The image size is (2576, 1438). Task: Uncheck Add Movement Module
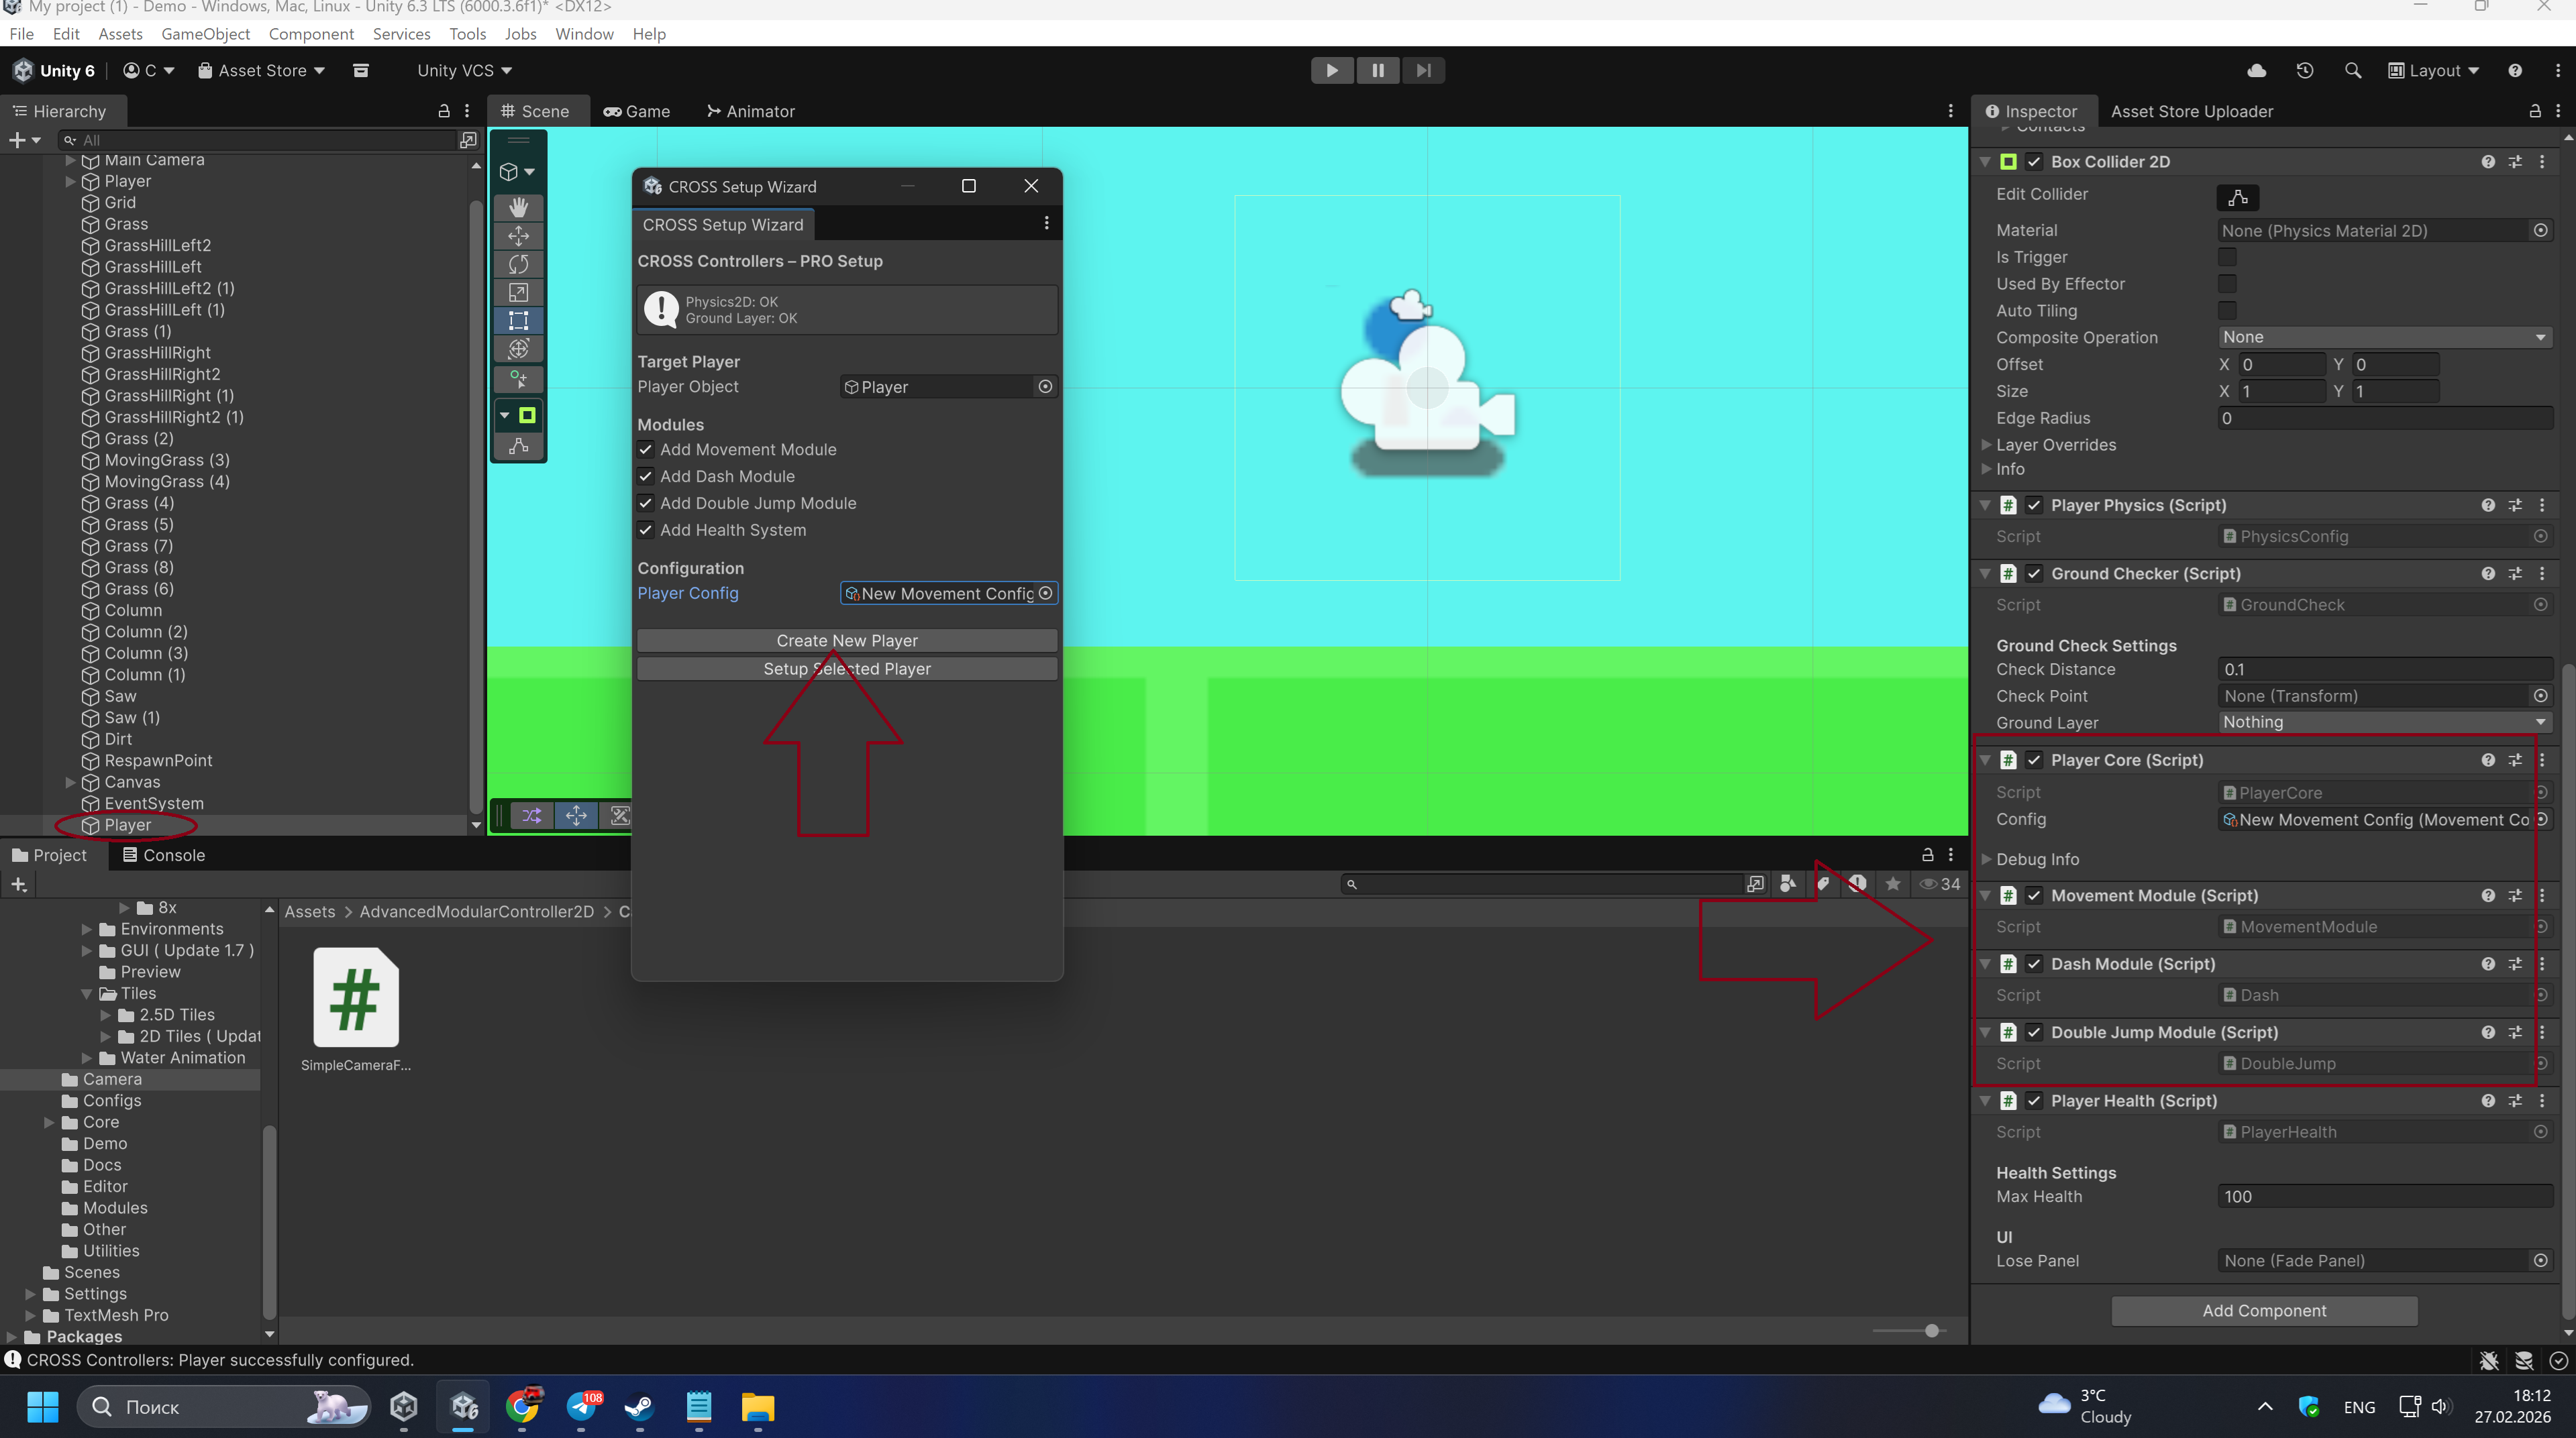coord(646,449)
